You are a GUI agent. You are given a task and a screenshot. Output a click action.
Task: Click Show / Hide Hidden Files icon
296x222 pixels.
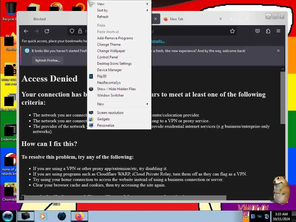pyautogui.click(x=91, y=89)
